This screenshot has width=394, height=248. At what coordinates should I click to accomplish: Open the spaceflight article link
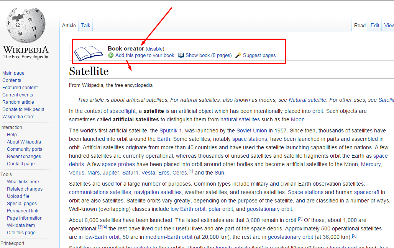pyautogui.click(x=123, y=111)
